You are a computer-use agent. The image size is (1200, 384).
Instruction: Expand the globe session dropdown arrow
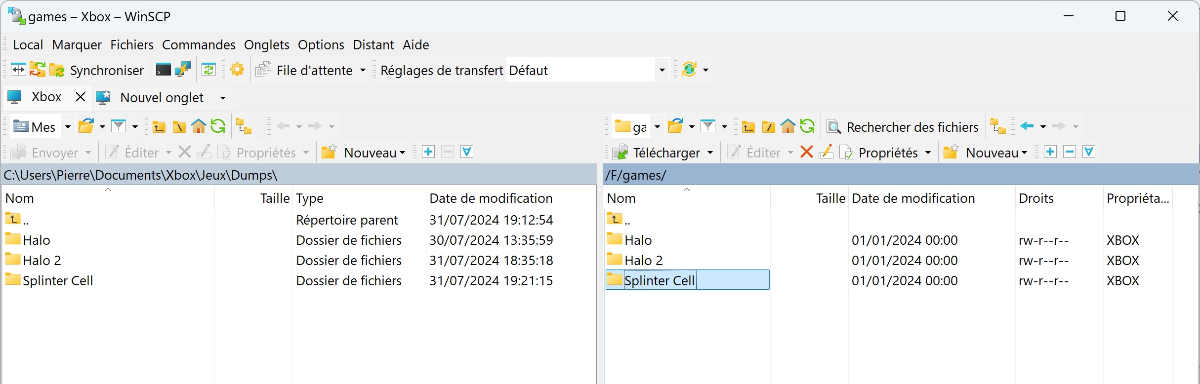[705, 70]
